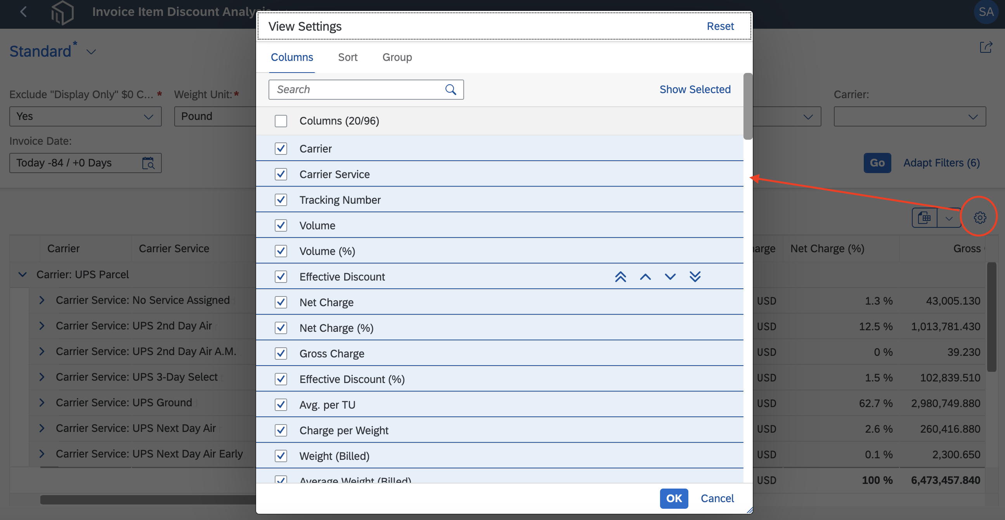
Task: Click the Carrier table column header
Action: coord(85,248)
